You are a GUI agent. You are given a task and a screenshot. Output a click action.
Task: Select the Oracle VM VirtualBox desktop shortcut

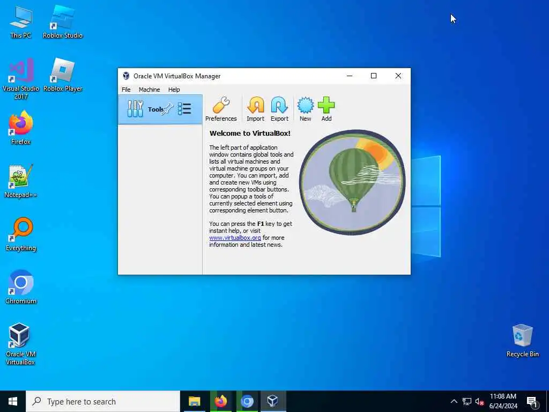[x=20, y=344]
